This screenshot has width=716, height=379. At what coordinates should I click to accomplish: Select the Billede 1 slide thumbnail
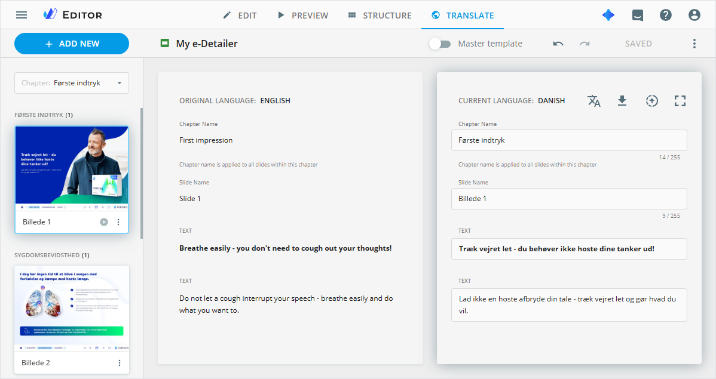(x=72, y=169)
